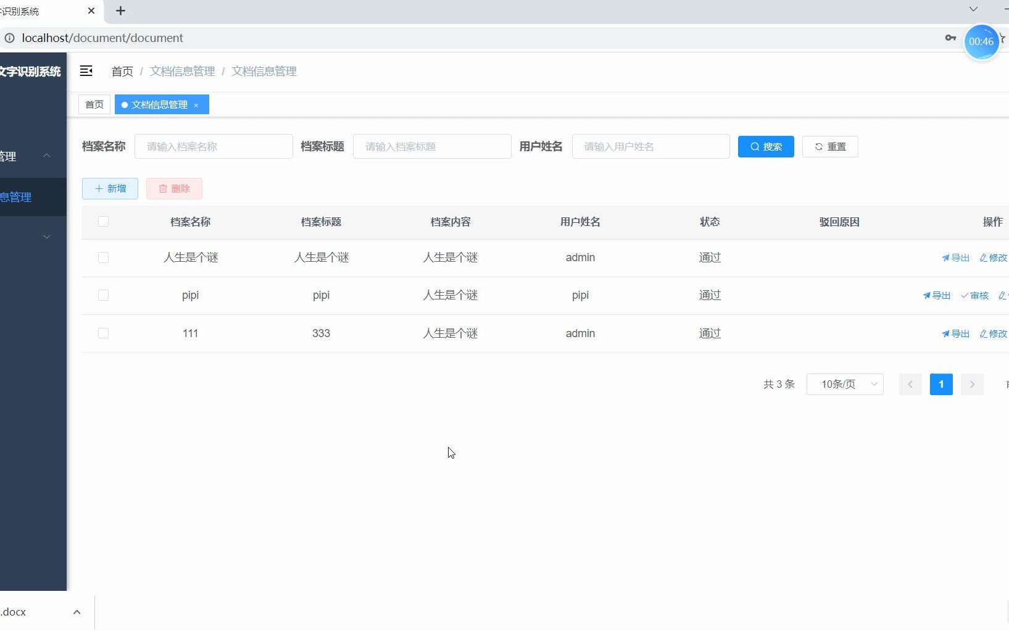Switch to the 首页 tab
The height and width of the screenshot is (631, 1009).
coord(94,104)
